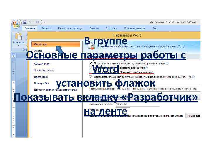Switch to the Главная ribbon tab
Image resolution: width=211 pixels, height=158 pixels.
pyautogui.click(x=30, y=28)
